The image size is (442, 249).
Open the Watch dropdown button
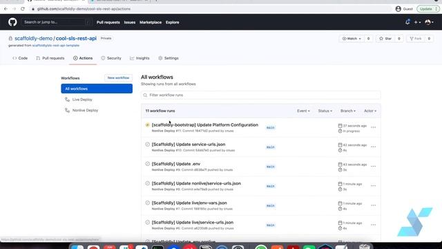(352, 39)
